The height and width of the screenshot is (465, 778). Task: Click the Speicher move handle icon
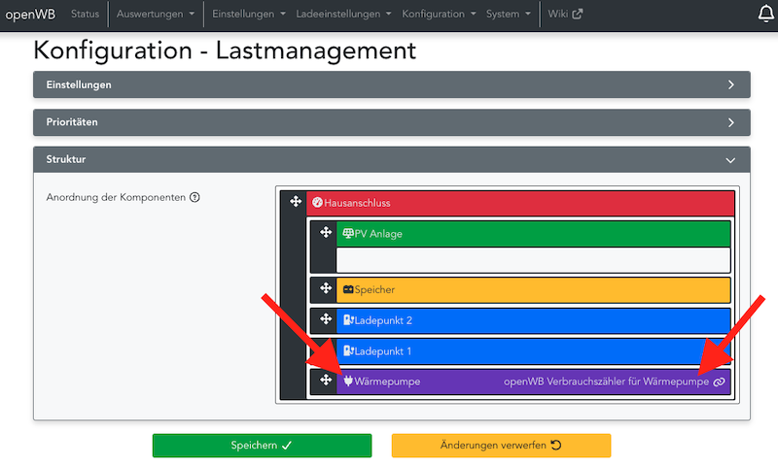coord(326,288)
